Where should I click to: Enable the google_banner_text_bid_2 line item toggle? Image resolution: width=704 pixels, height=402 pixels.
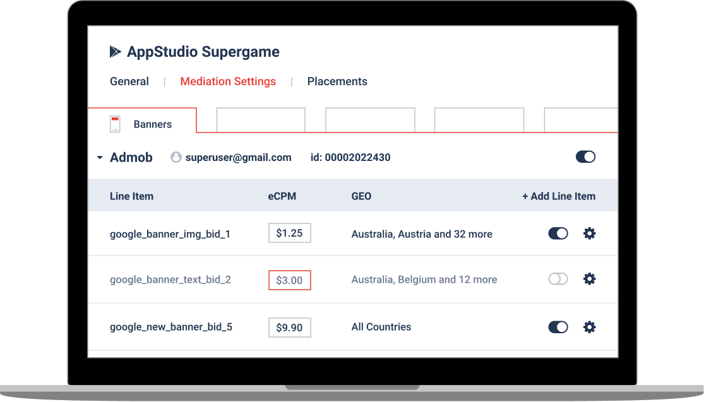click(558, 279)
